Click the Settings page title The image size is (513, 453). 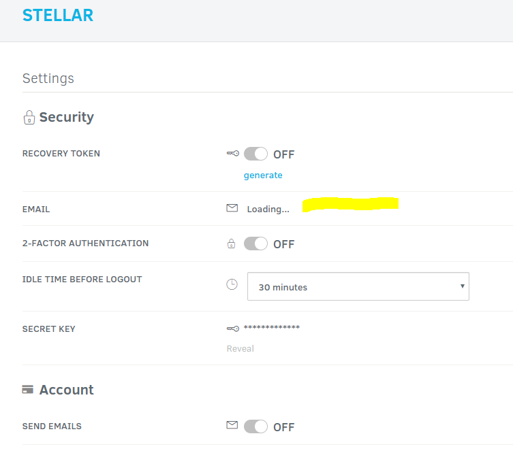coord(48,78)
